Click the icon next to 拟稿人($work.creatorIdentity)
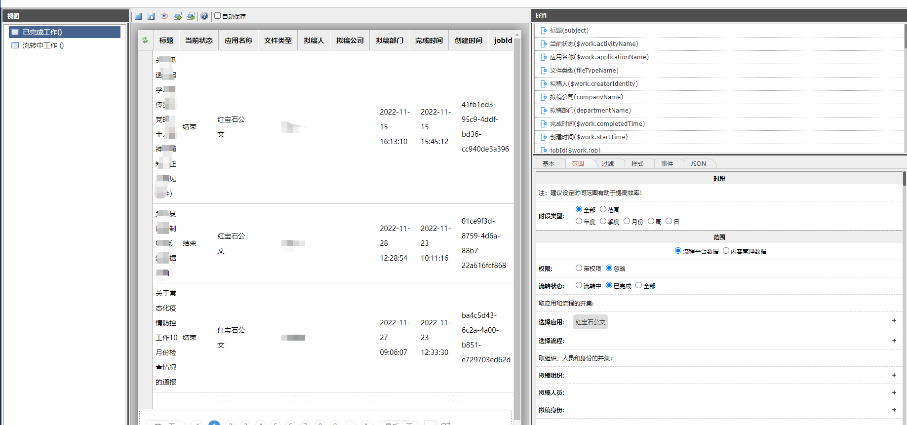Viewport: 907px width, 425px height. point(544,84)
